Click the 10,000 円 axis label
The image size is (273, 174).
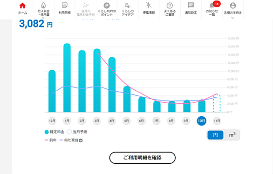pos(233,71)
